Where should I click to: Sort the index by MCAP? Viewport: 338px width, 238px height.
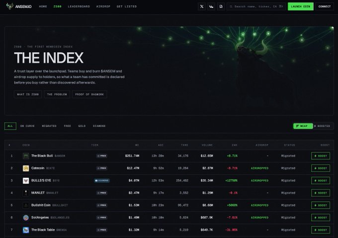click(x=303, y=126)
